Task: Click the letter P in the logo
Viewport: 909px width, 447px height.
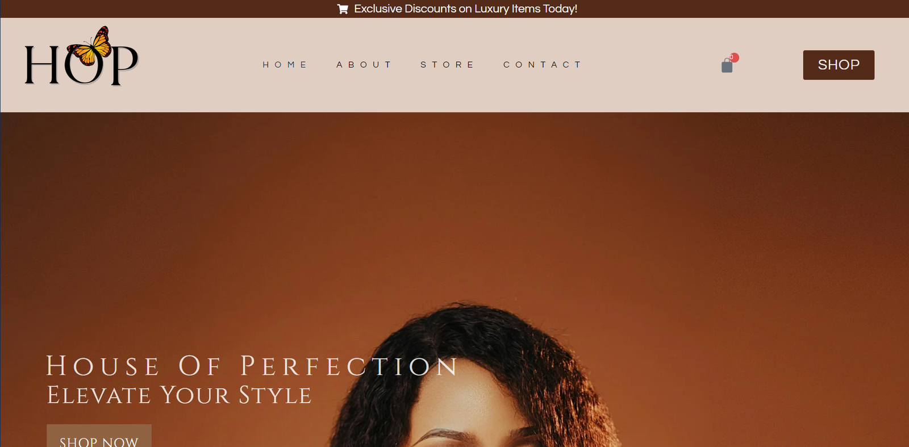Action: (x=123, y=65)
